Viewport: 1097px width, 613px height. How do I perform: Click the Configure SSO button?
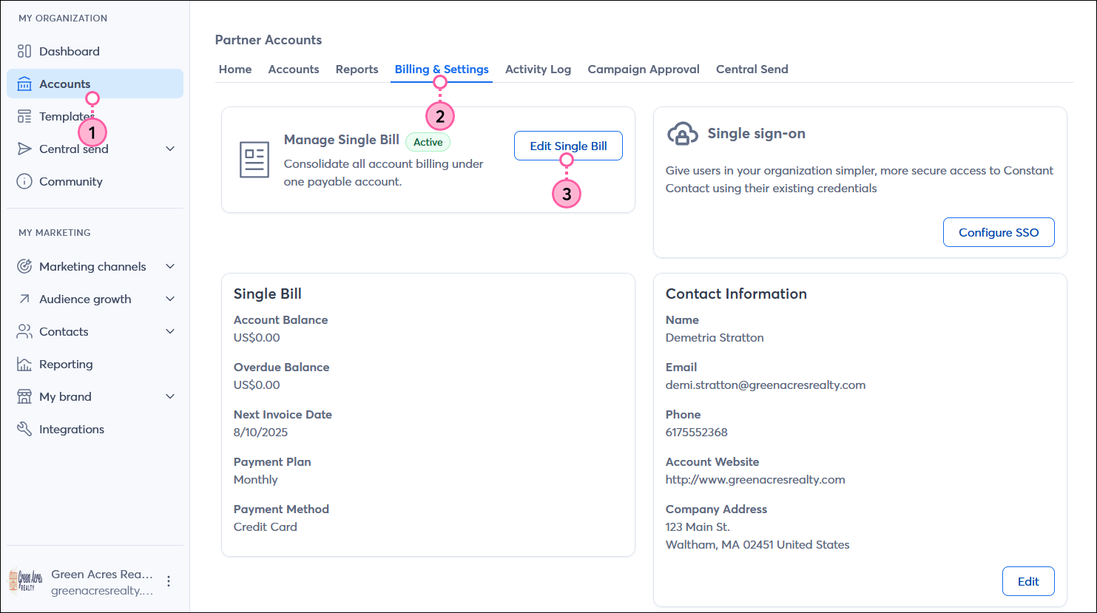999,232
